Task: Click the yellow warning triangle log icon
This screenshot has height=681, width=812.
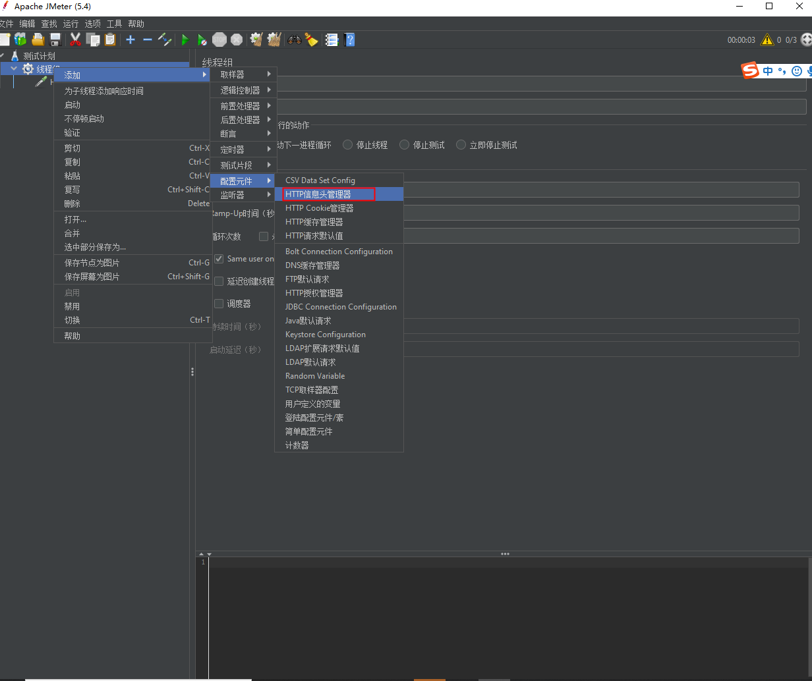Action: (767, 40)
